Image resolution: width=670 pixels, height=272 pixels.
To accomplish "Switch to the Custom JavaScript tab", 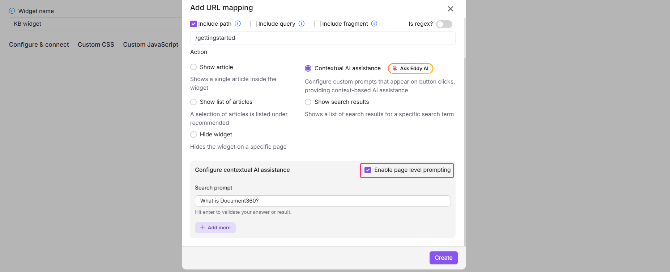I will click(150, 44).
